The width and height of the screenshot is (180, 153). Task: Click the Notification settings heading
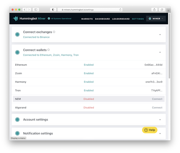pyautogui.click(x=38, y=134)
